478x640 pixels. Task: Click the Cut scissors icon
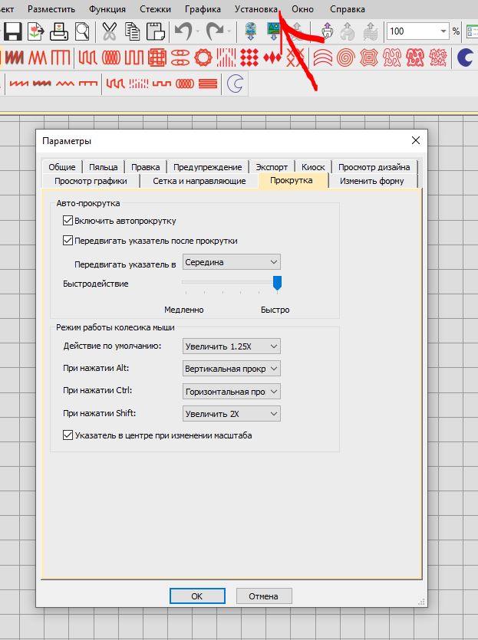tap(110, 31)
